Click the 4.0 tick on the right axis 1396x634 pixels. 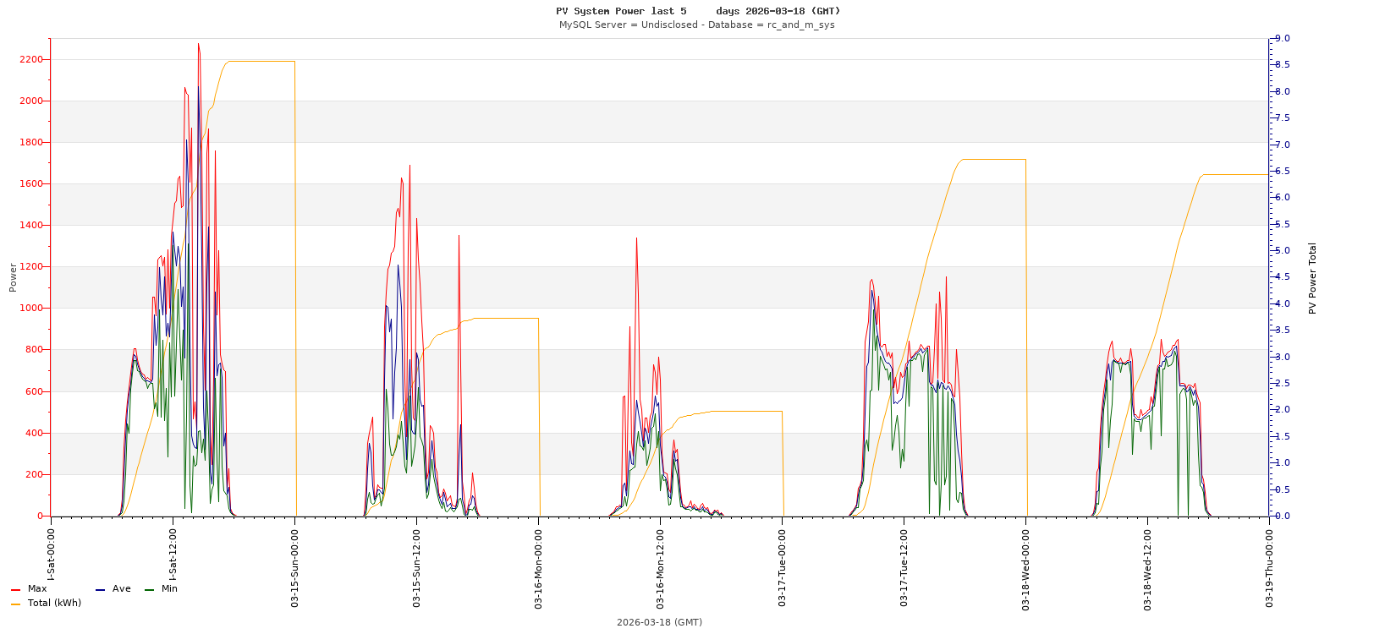1282,304
